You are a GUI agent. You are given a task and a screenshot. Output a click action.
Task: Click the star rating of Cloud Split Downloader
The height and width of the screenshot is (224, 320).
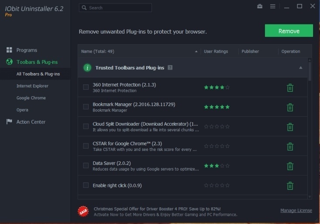pos(217,126)
